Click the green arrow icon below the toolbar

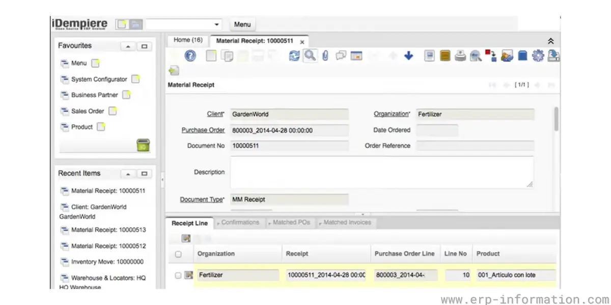point(174,71)
